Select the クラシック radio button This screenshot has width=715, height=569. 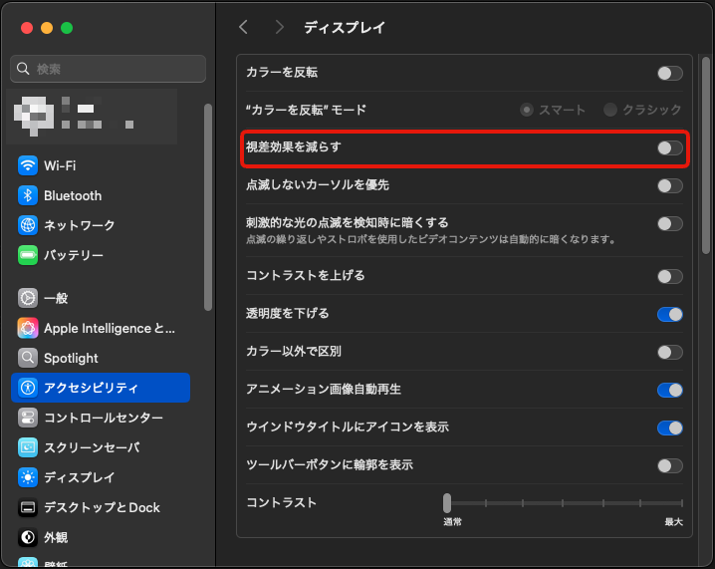pos(610,110)
